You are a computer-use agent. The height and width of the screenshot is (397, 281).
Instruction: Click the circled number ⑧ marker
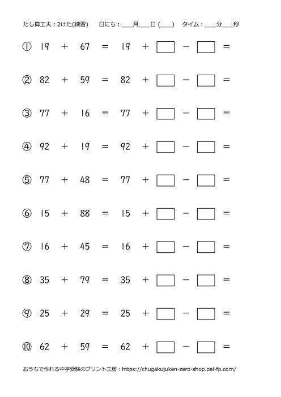[x=27, y=280]
